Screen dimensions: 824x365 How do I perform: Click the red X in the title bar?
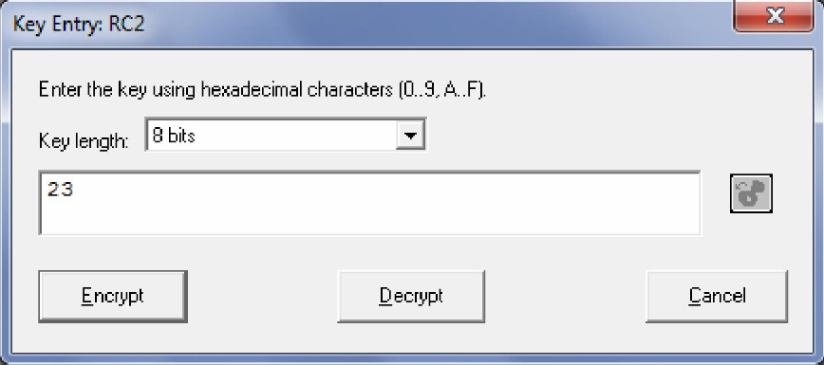(x=774, y=16)
